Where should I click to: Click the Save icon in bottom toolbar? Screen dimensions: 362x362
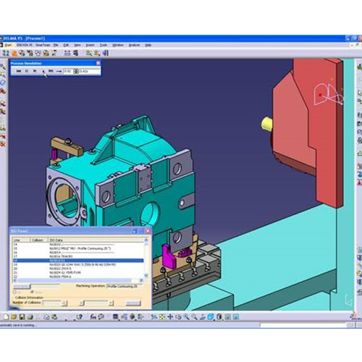(22, 317)
